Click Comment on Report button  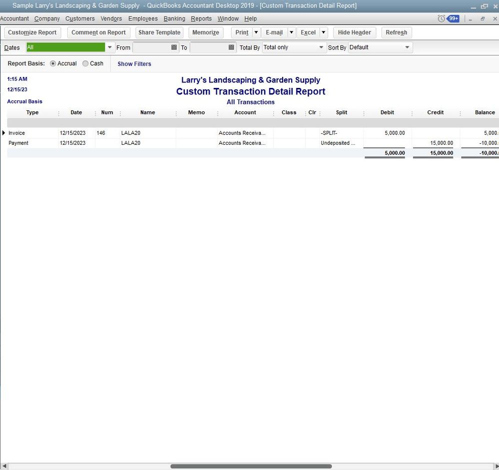pos(99,32)
